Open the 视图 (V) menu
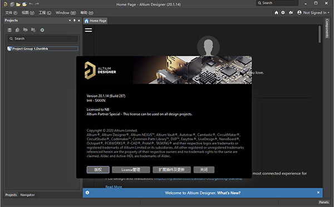 pyautogui.click(x=28, y=13)
